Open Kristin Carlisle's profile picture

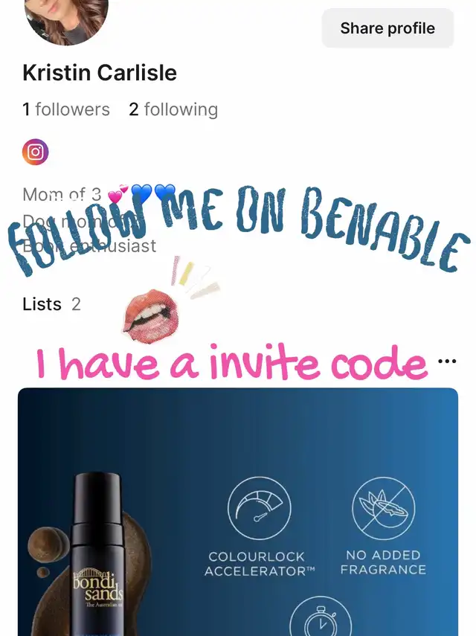[x=66, y=20]
